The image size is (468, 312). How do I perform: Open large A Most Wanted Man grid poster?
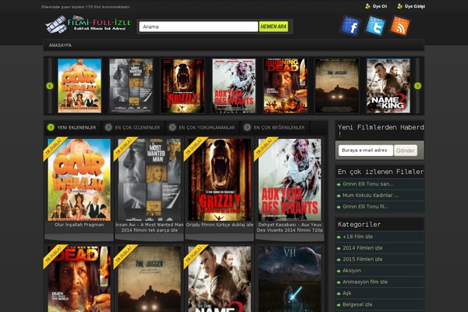point(149,179)
